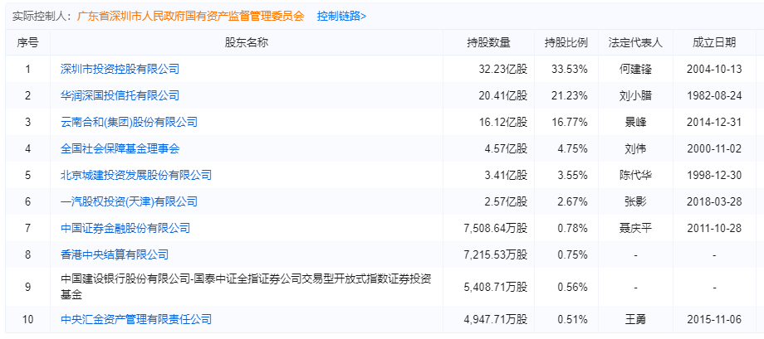Viewport: 764px width, 339px height.
Task: Select legal representative 景峰
Action: (635, 122)
